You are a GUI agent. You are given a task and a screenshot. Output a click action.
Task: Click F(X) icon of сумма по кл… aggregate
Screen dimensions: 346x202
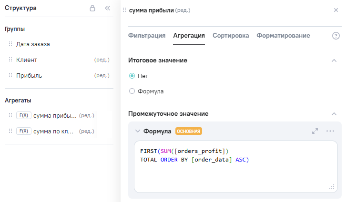(x=24, y=131)
